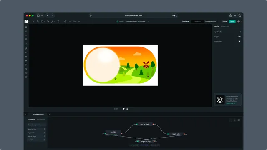
Task: Zoom in on state graph
Action: pyautogui.click(x=234, y=120)
